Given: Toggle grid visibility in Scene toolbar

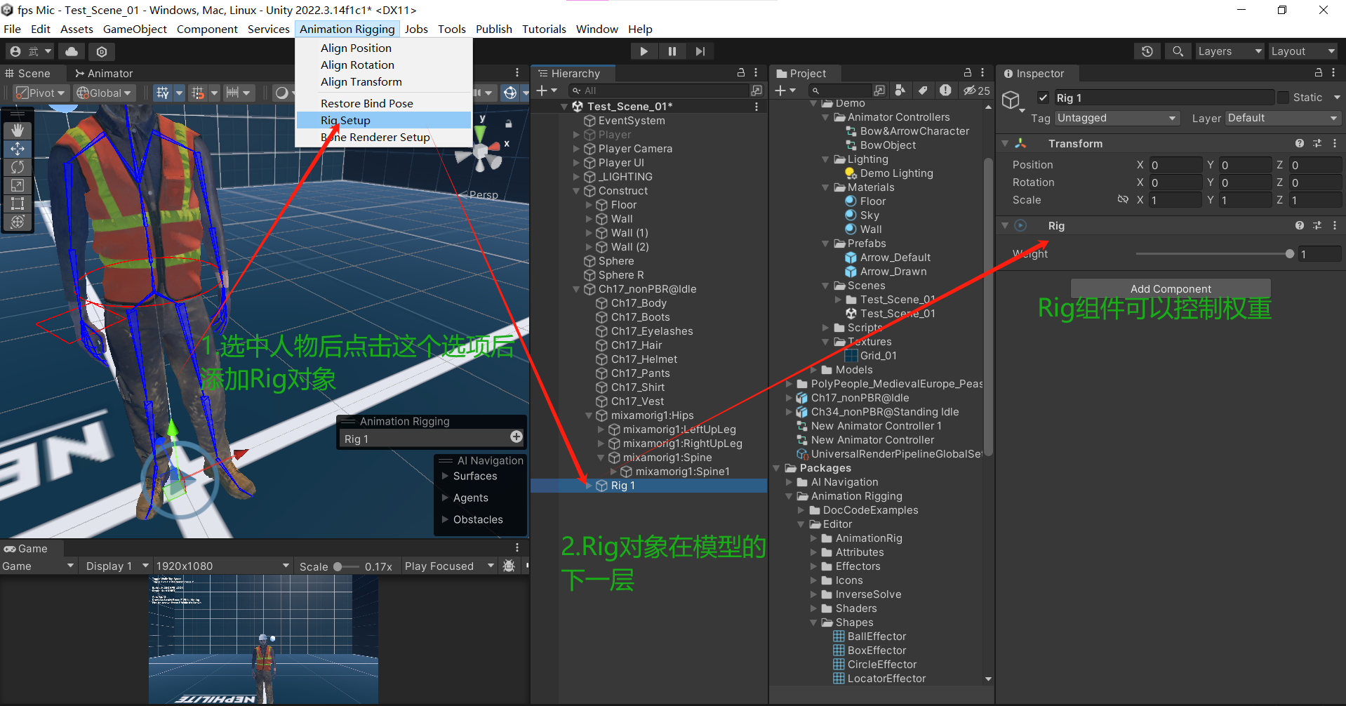Looking at the screenshot, I should pos(162,93).
